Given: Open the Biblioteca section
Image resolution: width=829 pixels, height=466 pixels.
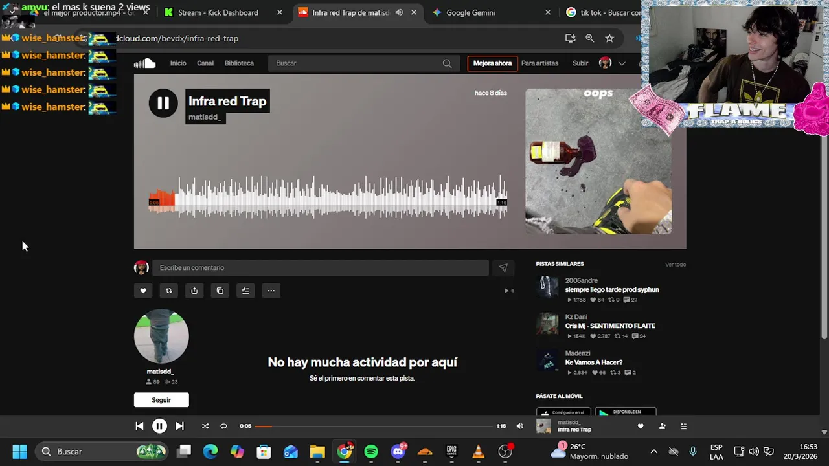Looking at the screenshot, I should tap(239, 63).
